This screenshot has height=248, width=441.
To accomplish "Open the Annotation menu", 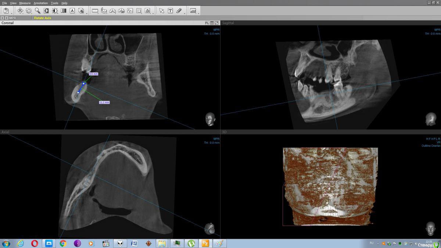I will tap(41, 3).
